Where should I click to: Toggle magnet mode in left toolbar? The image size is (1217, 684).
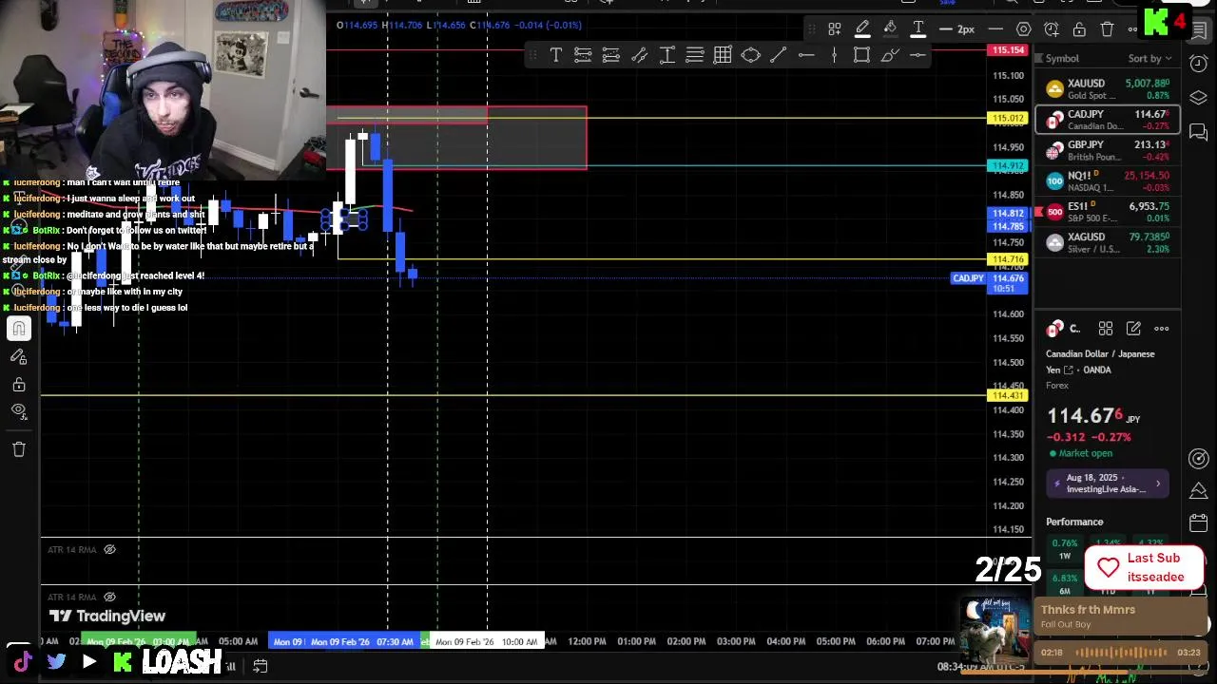coord(19,329)
